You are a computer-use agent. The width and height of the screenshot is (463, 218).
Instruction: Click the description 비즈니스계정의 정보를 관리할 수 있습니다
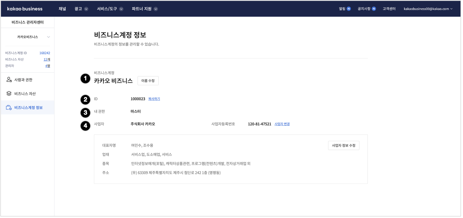[126, 44]
